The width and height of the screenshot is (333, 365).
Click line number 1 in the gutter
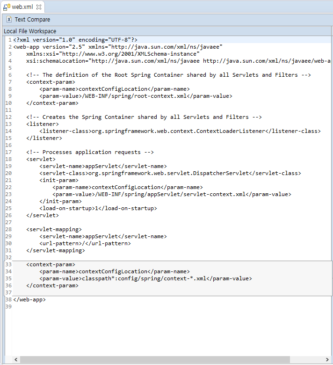10,40
